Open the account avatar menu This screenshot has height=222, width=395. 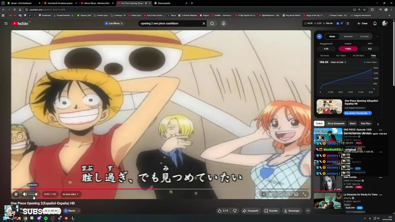[385, 23]
